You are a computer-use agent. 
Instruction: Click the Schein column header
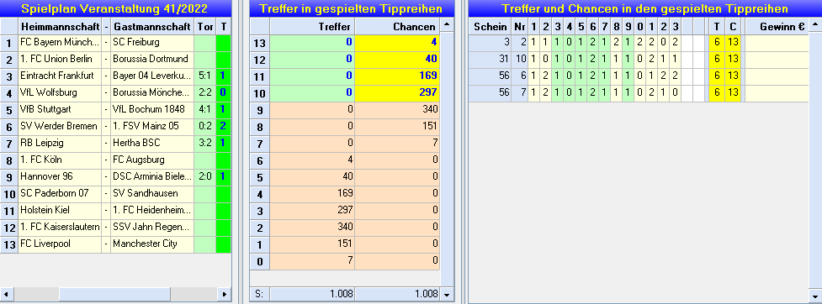click(x=490, y=27)
